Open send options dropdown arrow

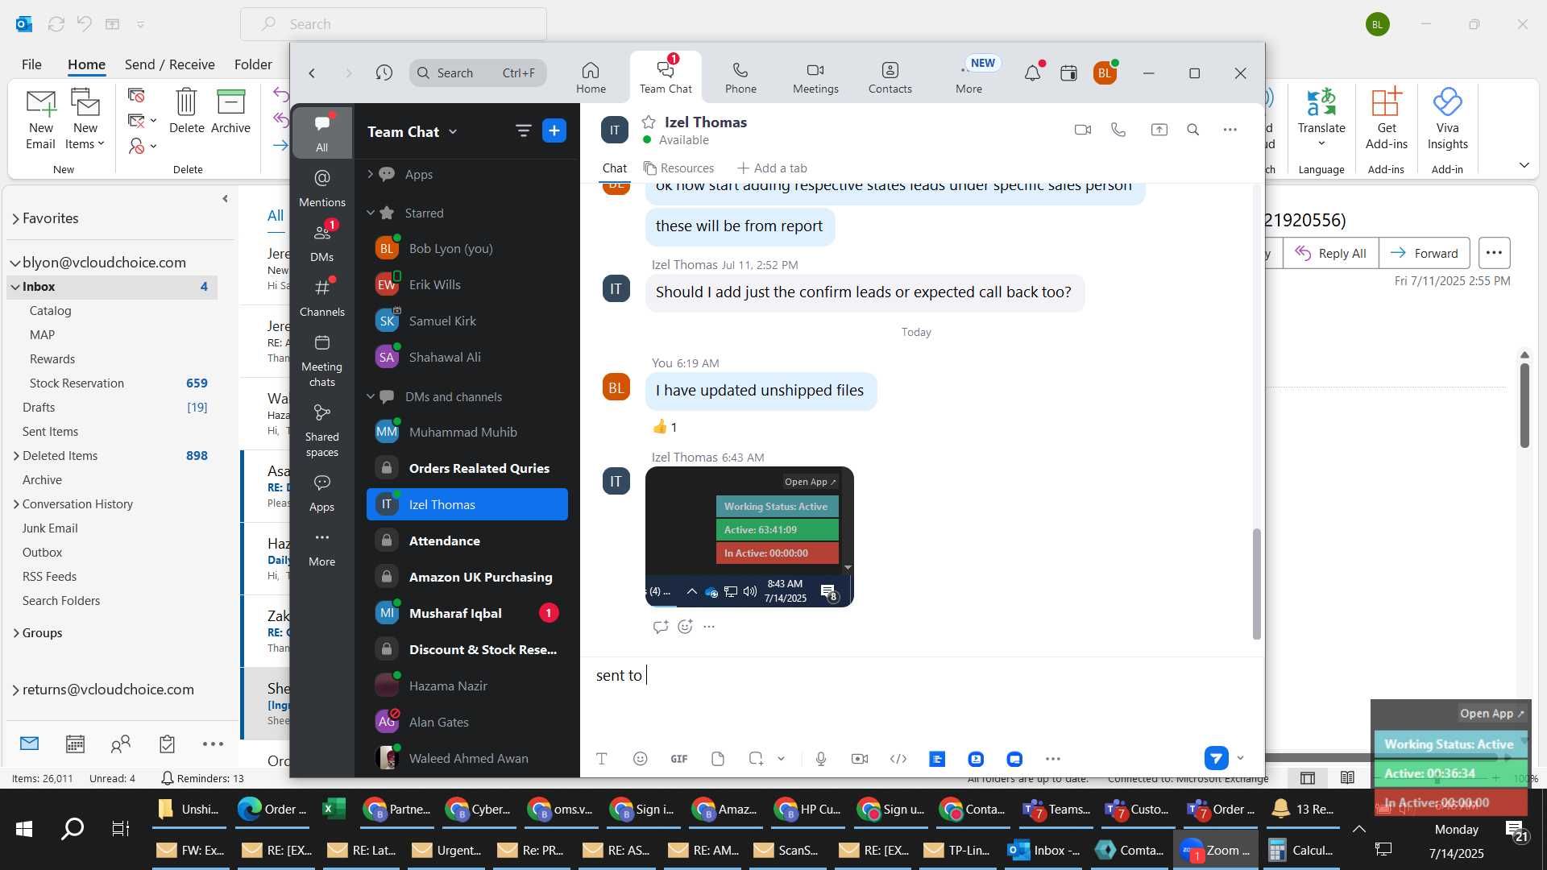[1240, 758]
